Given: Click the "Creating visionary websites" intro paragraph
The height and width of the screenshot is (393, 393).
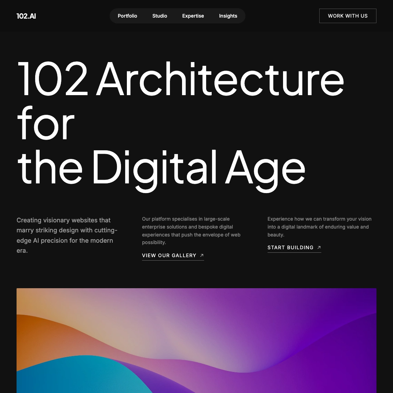Looking at the screenshot, I should [67, 235].
